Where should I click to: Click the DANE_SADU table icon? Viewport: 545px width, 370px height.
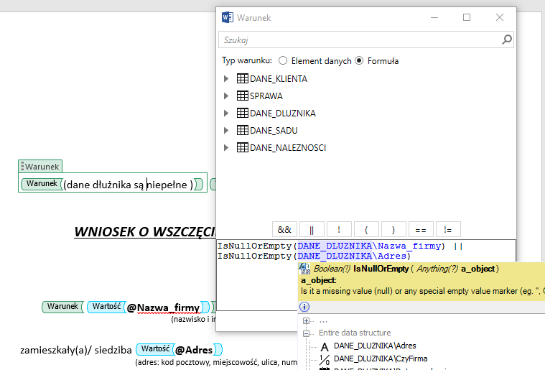tap(243, 131)
